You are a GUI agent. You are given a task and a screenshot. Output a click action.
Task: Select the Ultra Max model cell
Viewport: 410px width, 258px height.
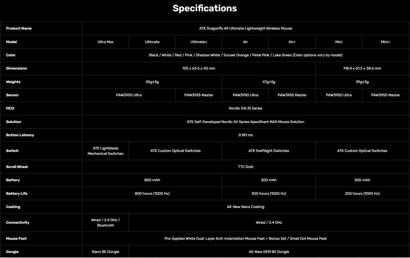click(x=106, y=42)
